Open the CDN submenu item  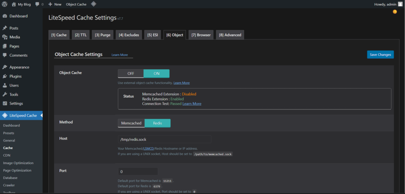pos(7,155)
